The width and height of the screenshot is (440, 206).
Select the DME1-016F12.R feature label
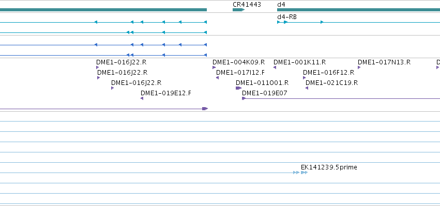coord(328,73)
